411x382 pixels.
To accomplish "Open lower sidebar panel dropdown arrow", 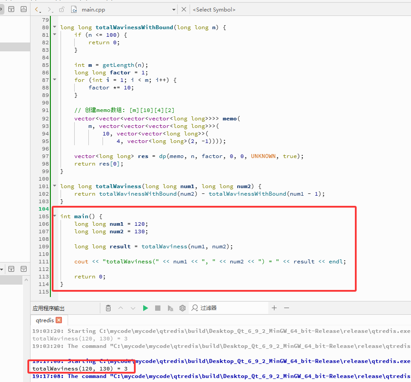I will tap(2, 270).
